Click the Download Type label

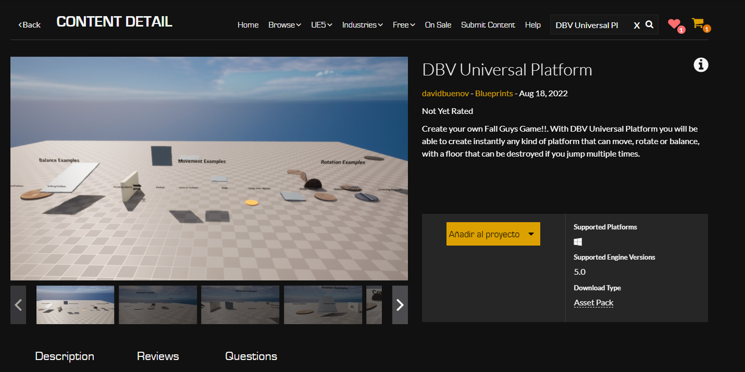tap(597, 288)
